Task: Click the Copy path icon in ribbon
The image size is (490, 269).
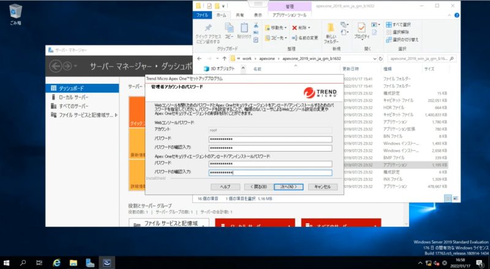Action: [256, 32]
